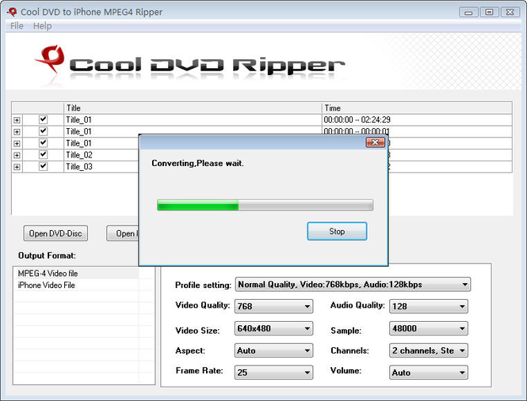Expand the Title_02 row
The image size is (527, 401).
coord(17,155)
